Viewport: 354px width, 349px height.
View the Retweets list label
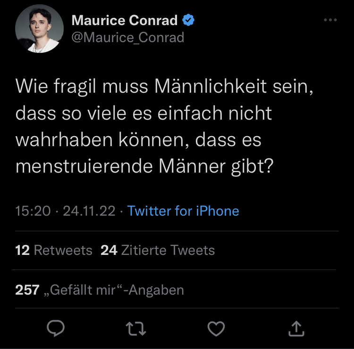(63, 250)
